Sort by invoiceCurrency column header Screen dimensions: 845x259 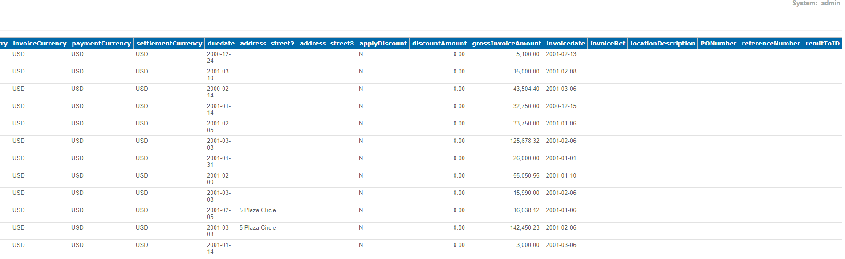pyautogui.click(x=40, y=43)
